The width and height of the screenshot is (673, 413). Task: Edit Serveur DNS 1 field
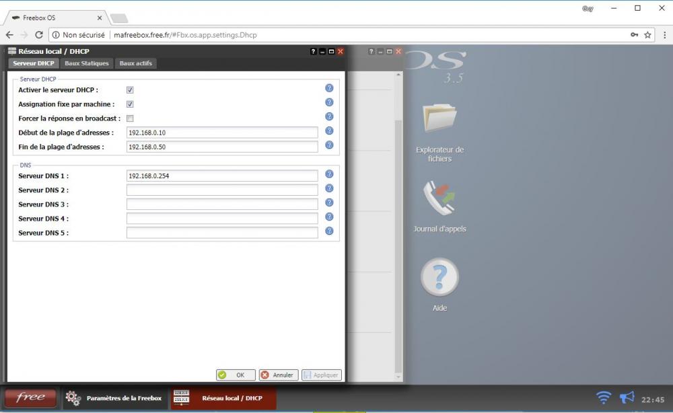coord(222,176)
